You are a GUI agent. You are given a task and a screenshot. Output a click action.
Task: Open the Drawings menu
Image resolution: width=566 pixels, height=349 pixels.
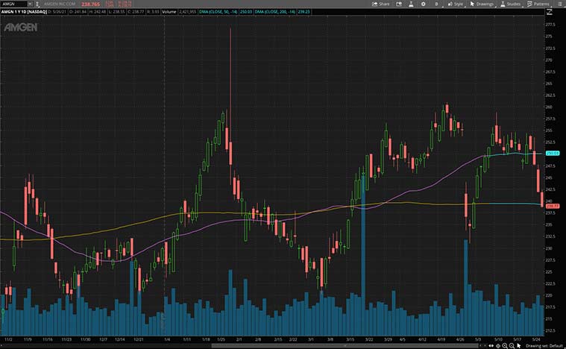[x=482, y=4]
